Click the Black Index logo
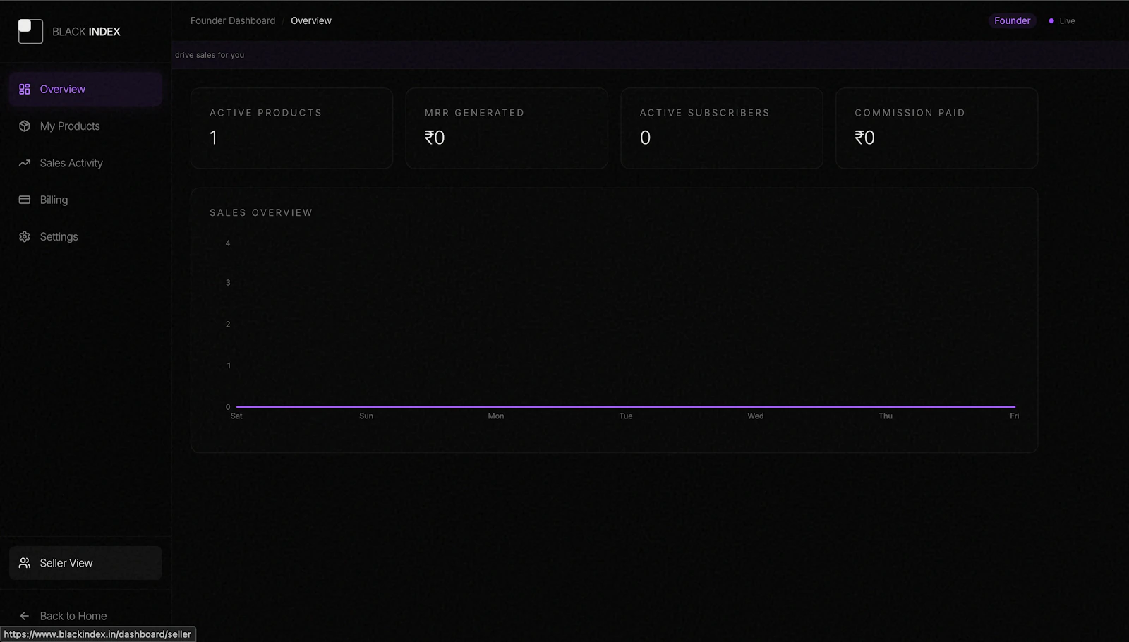 pyautogui.click(x=30, y=31)
